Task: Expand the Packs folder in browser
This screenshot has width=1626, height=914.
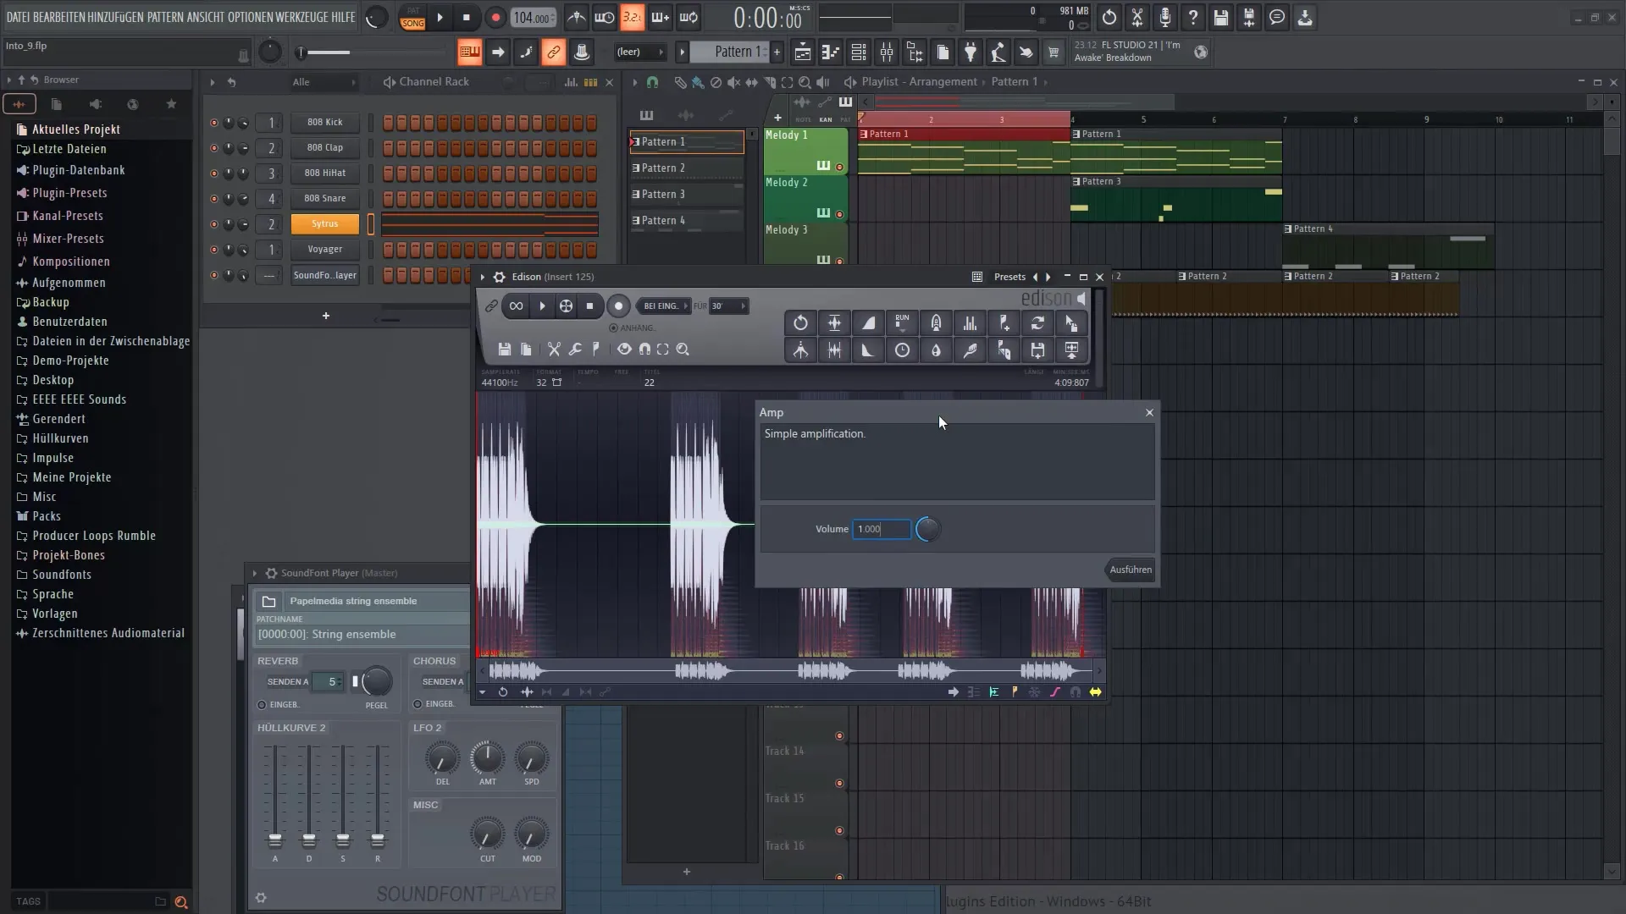Action: pos(47,516)
